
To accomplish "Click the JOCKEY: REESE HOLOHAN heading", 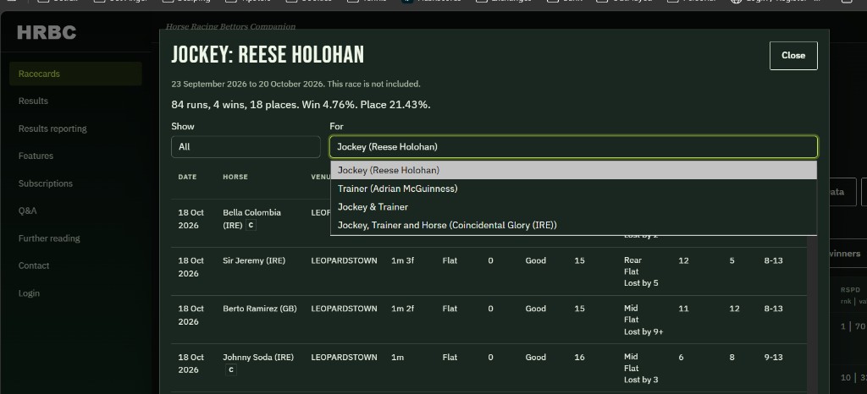I will tap(268, 55).
